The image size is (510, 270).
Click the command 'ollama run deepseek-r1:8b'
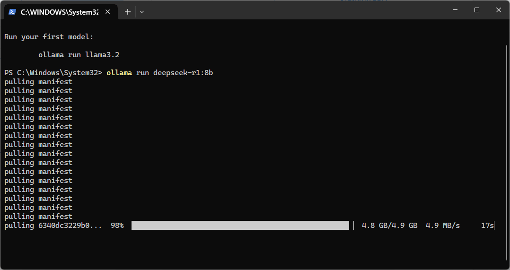(160, 72)
